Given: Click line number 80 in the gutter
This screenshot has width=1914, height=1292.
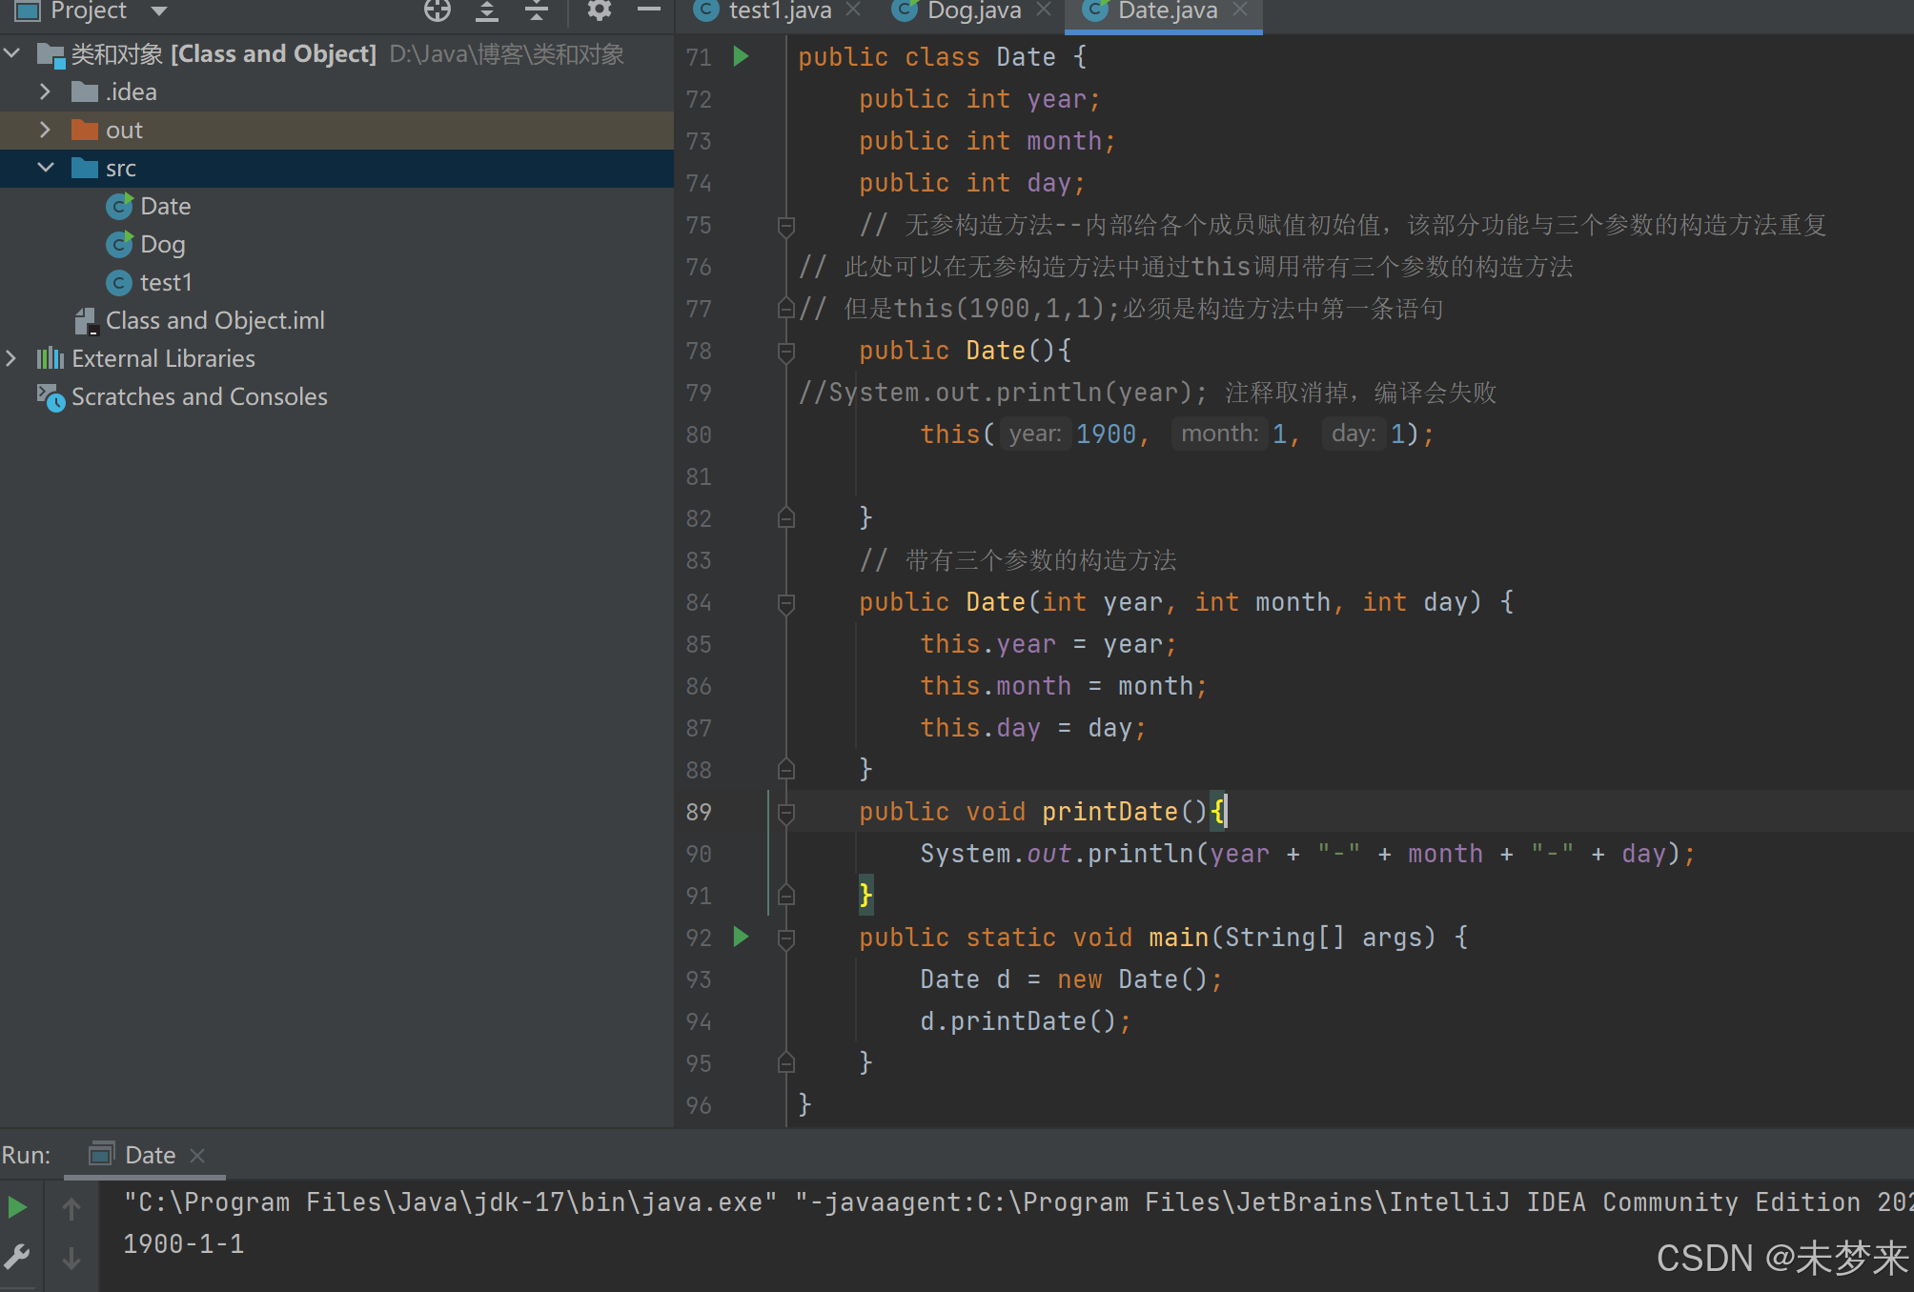Looking at the screenshot, I should (699, 434).
